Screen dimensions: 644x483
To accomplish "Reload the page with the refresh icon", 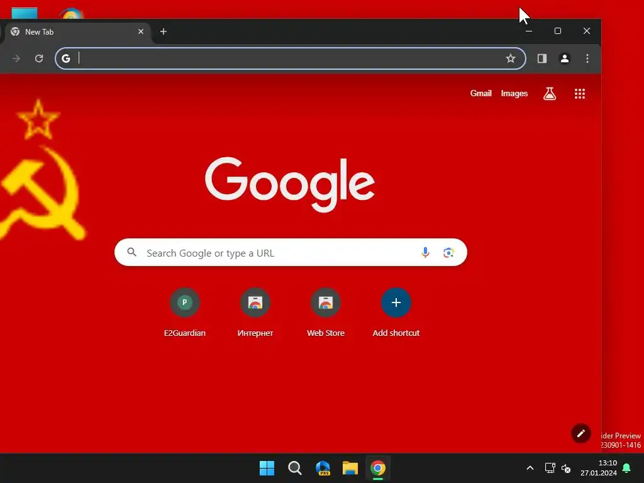I will [x=39, y=58].
